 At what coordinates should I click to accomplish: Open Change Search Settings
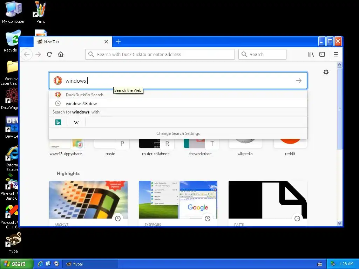pyautogui.click(x=178, y=133)
